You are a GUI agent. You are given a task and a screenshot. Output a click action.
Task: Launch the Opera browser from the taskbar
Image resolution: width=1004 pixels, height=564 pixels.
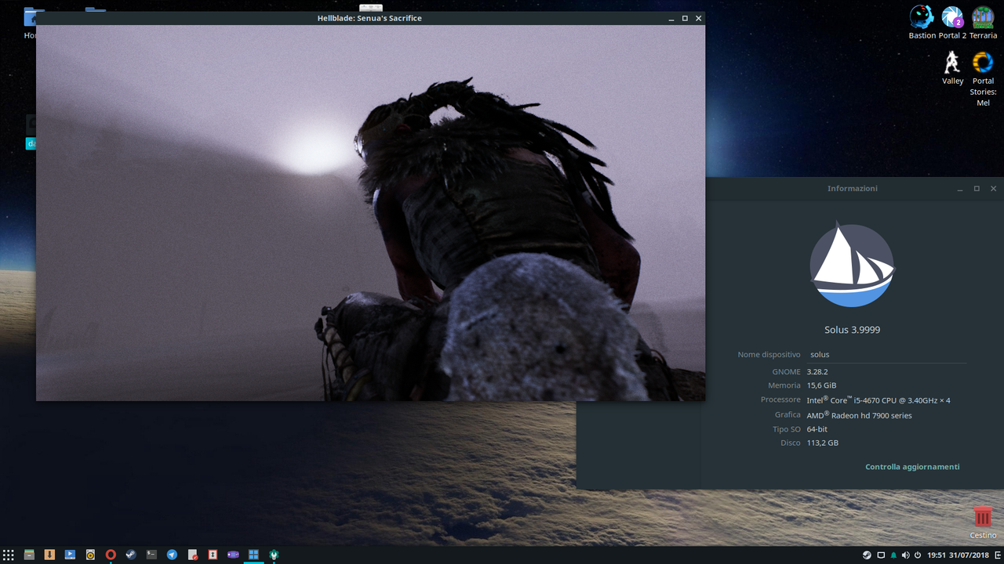pyautogui.click(x=111, y=555)
